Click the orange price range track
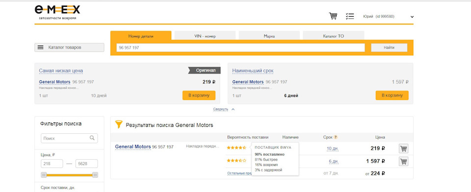The image size is (471, 192). pos(69,175)
